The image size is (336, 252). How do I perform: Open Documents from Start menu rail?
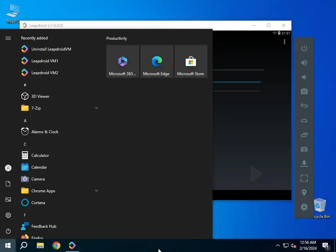coord(8,184)
